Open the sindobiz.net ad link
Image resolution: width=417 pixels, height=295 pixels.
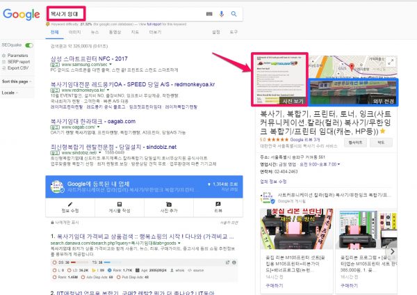(113, 147)
